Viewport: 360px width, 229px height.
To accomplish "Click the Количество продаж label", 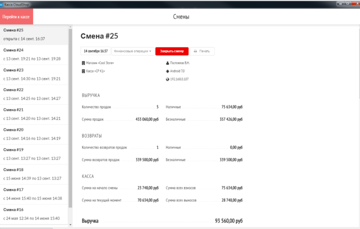I will click(x=97, y=107).
